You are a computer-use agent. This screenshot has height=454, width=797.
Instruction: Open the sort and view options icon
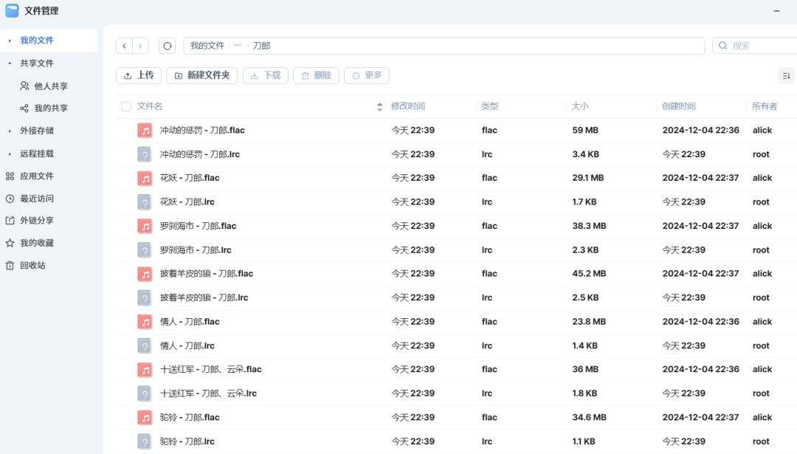click(x=786, y=76)
